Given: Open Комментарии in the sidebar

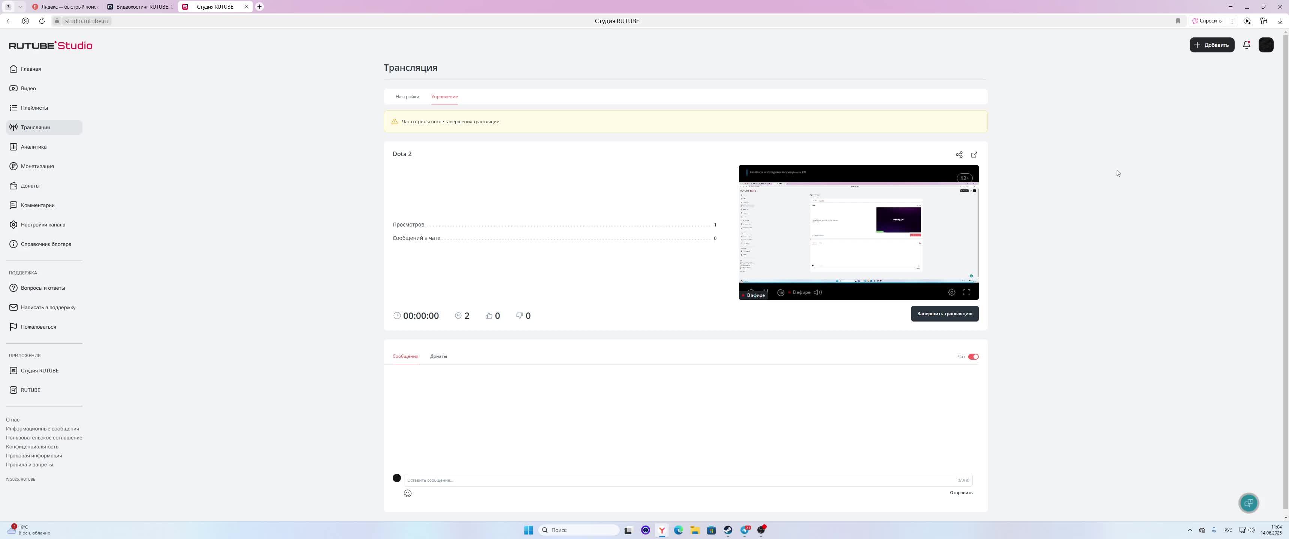Looking at the screenshot, I should point(44,205).
